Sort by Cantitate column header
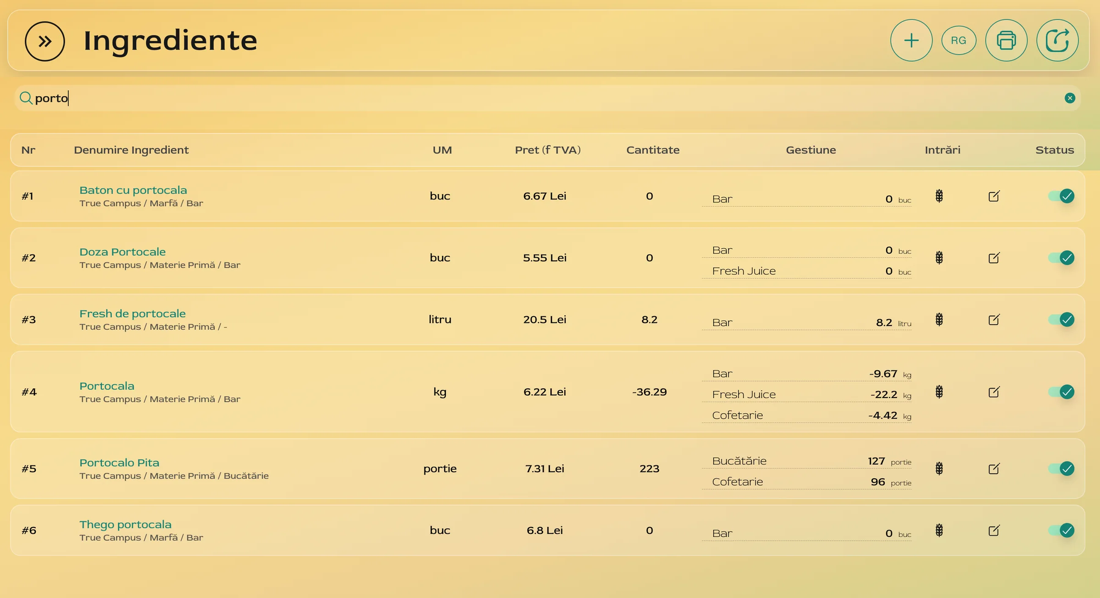The image size is (1100, 598). [653, 150]
